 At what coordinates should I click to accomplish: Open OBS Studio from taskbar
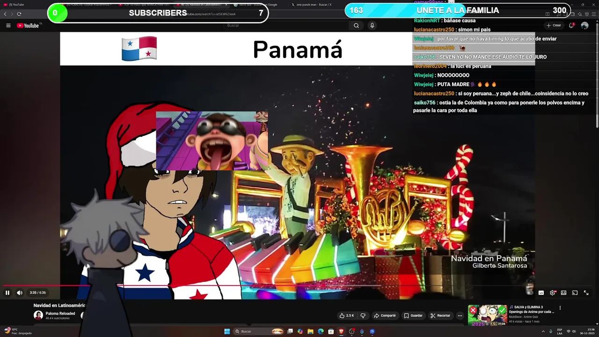[351, 331]
